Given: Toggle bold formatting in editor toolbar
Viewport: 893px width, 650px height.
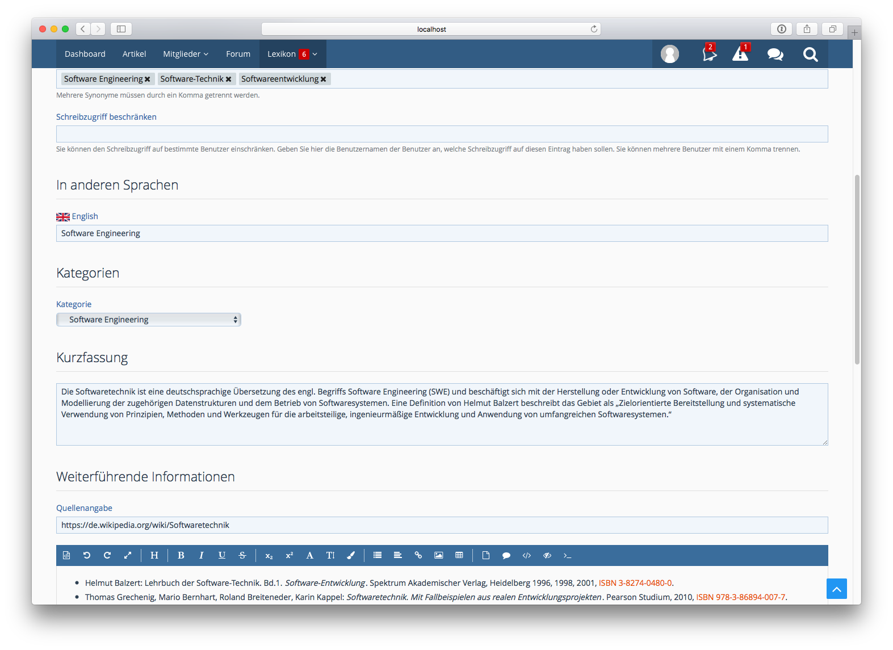Looking at the screenshot, I should point(181,555).
